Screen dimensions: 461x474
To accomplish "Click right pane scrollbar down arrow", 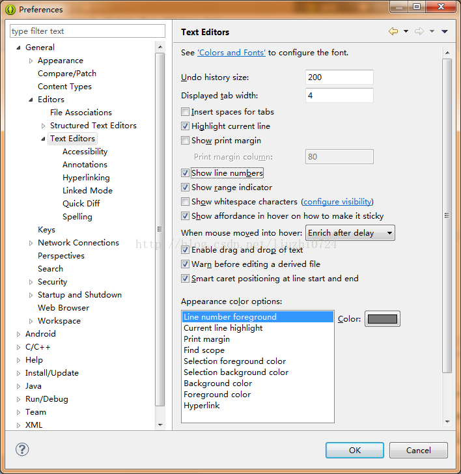I will 447,422.
